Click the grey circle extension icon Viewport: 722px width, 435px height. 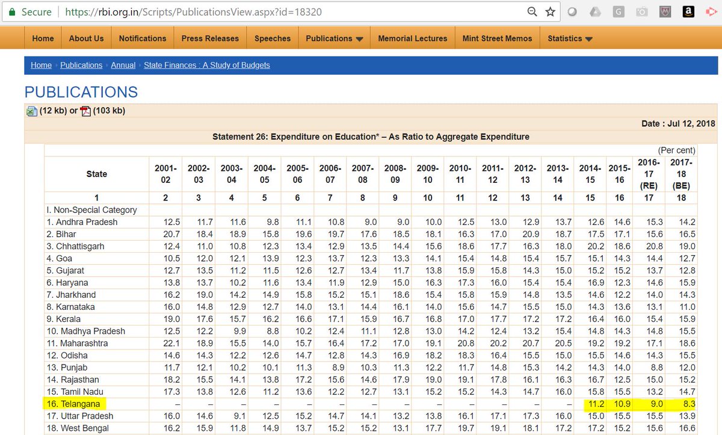coord(572,12)
